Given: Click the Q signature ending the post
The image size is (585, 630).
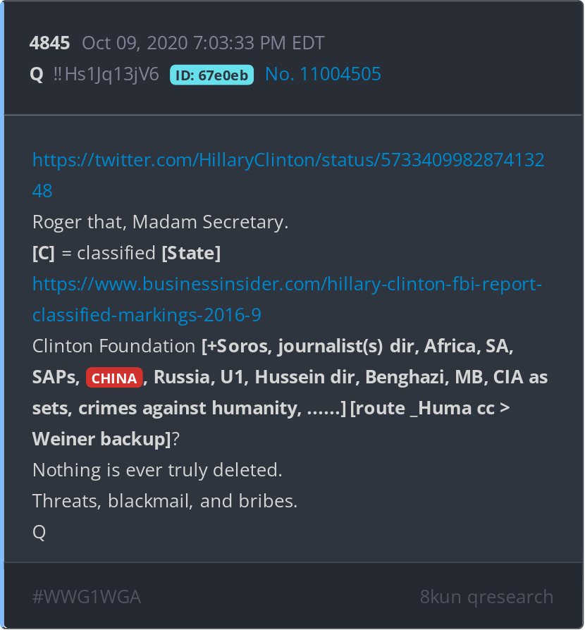Looking at the screenshot, I should [x=39, y=532].
